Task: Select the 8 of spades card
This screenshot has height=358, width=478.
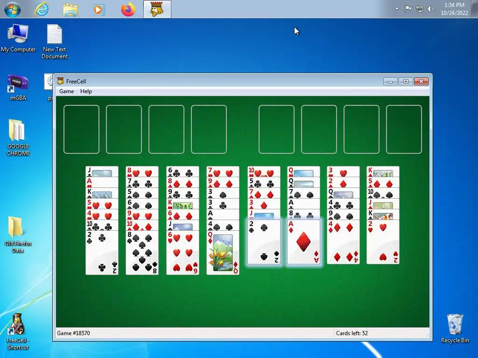Action: (142, 253)
